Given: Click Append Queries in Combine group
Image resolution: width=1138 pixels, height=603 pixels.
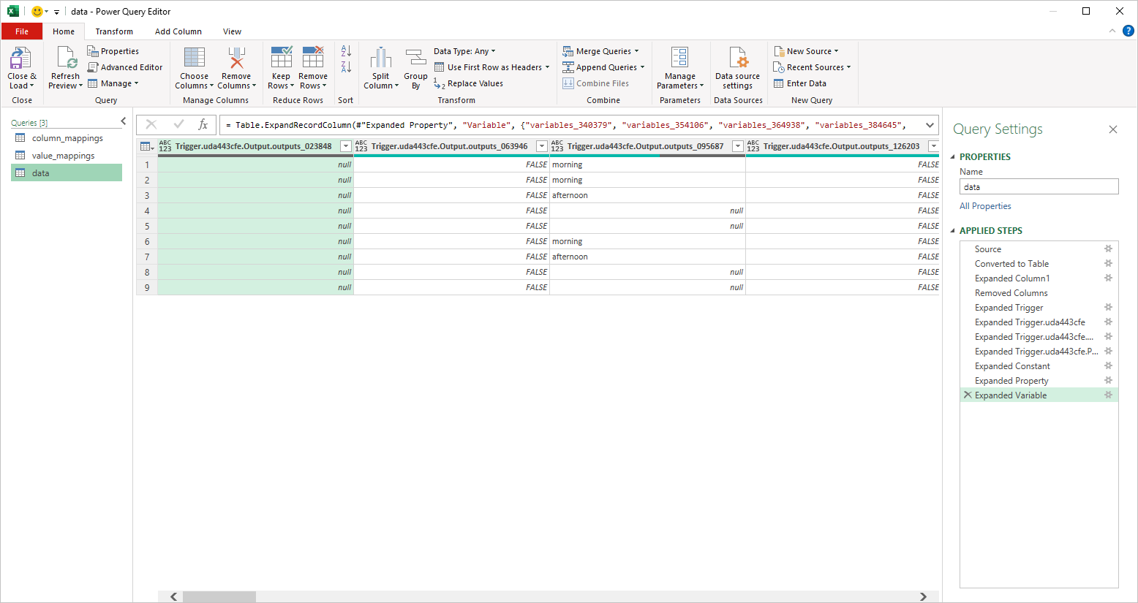Looking at the screenshot, I should click(603, 67).
